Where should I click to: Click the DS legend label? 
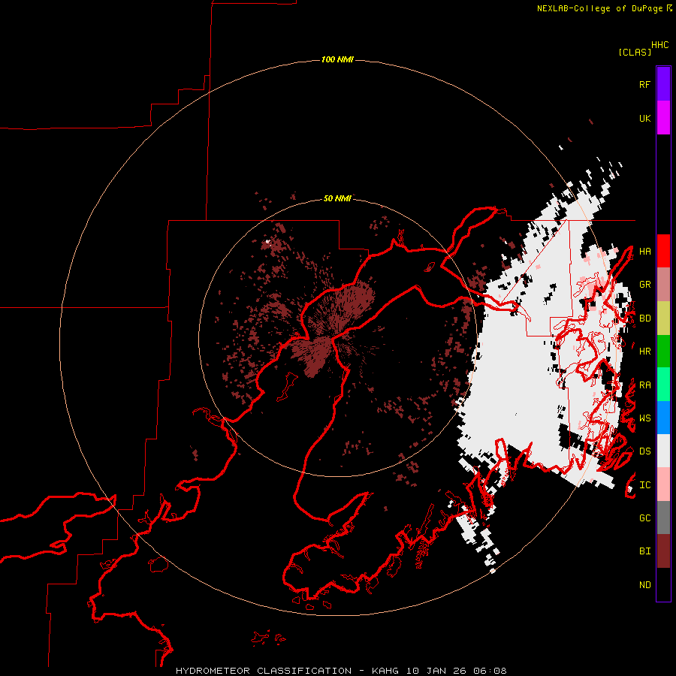pos(644,451)
